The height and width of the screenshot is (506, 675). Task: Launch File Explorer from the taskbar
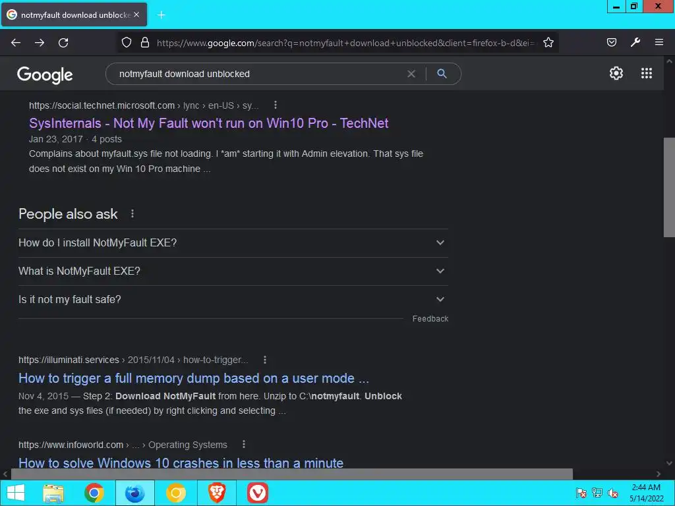53,493
